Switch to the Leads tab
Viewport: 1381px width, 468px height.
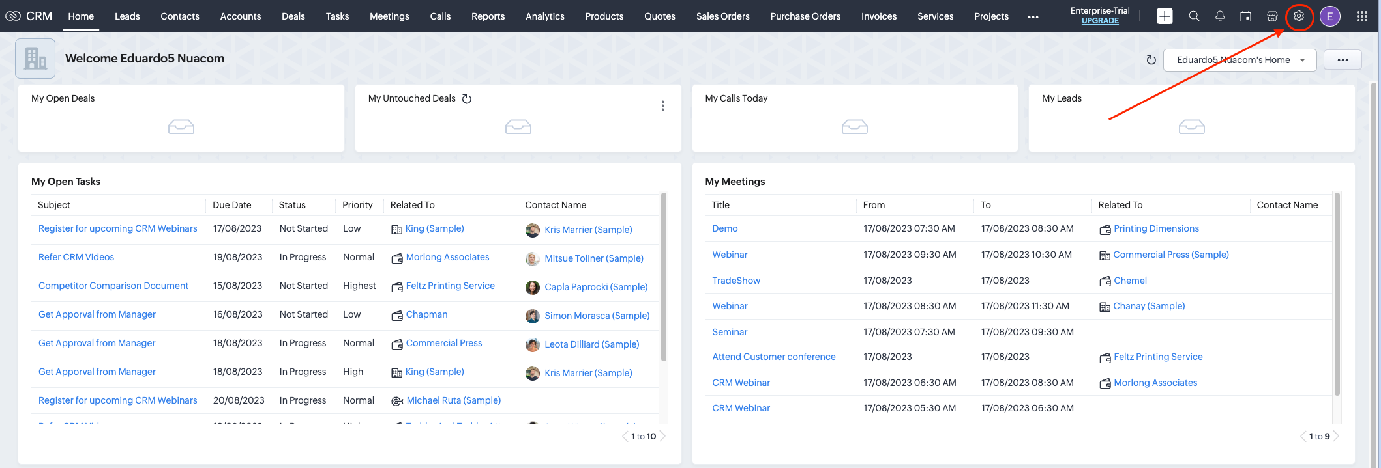127,16
